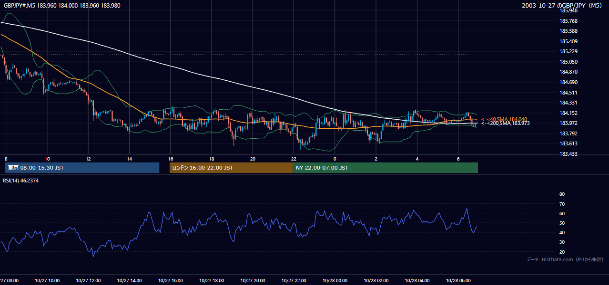This screenshot has height=285, width=609.
Task: Click the 183.792 price axis label
Action: click(568, 133)
